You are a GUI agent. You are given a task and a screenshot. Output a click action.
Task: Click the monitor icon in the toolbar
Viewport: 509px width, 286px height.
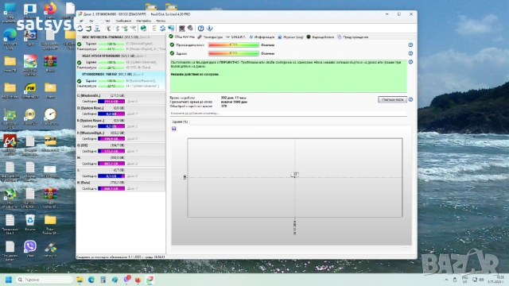point(182,29)
